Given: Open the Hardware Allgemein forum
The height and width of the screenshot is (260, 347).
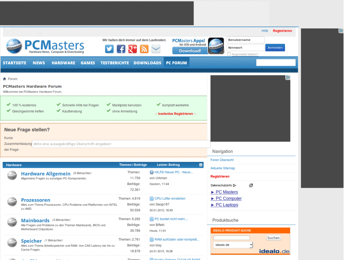Looking at the screenshot, I should pyautogui.click(x=46, y=174).
